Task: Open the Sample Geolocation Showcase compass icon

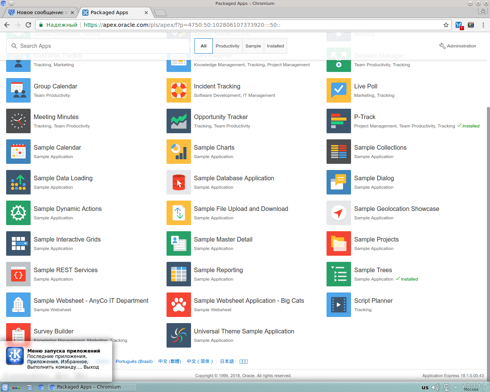Action: coord(338,213)
